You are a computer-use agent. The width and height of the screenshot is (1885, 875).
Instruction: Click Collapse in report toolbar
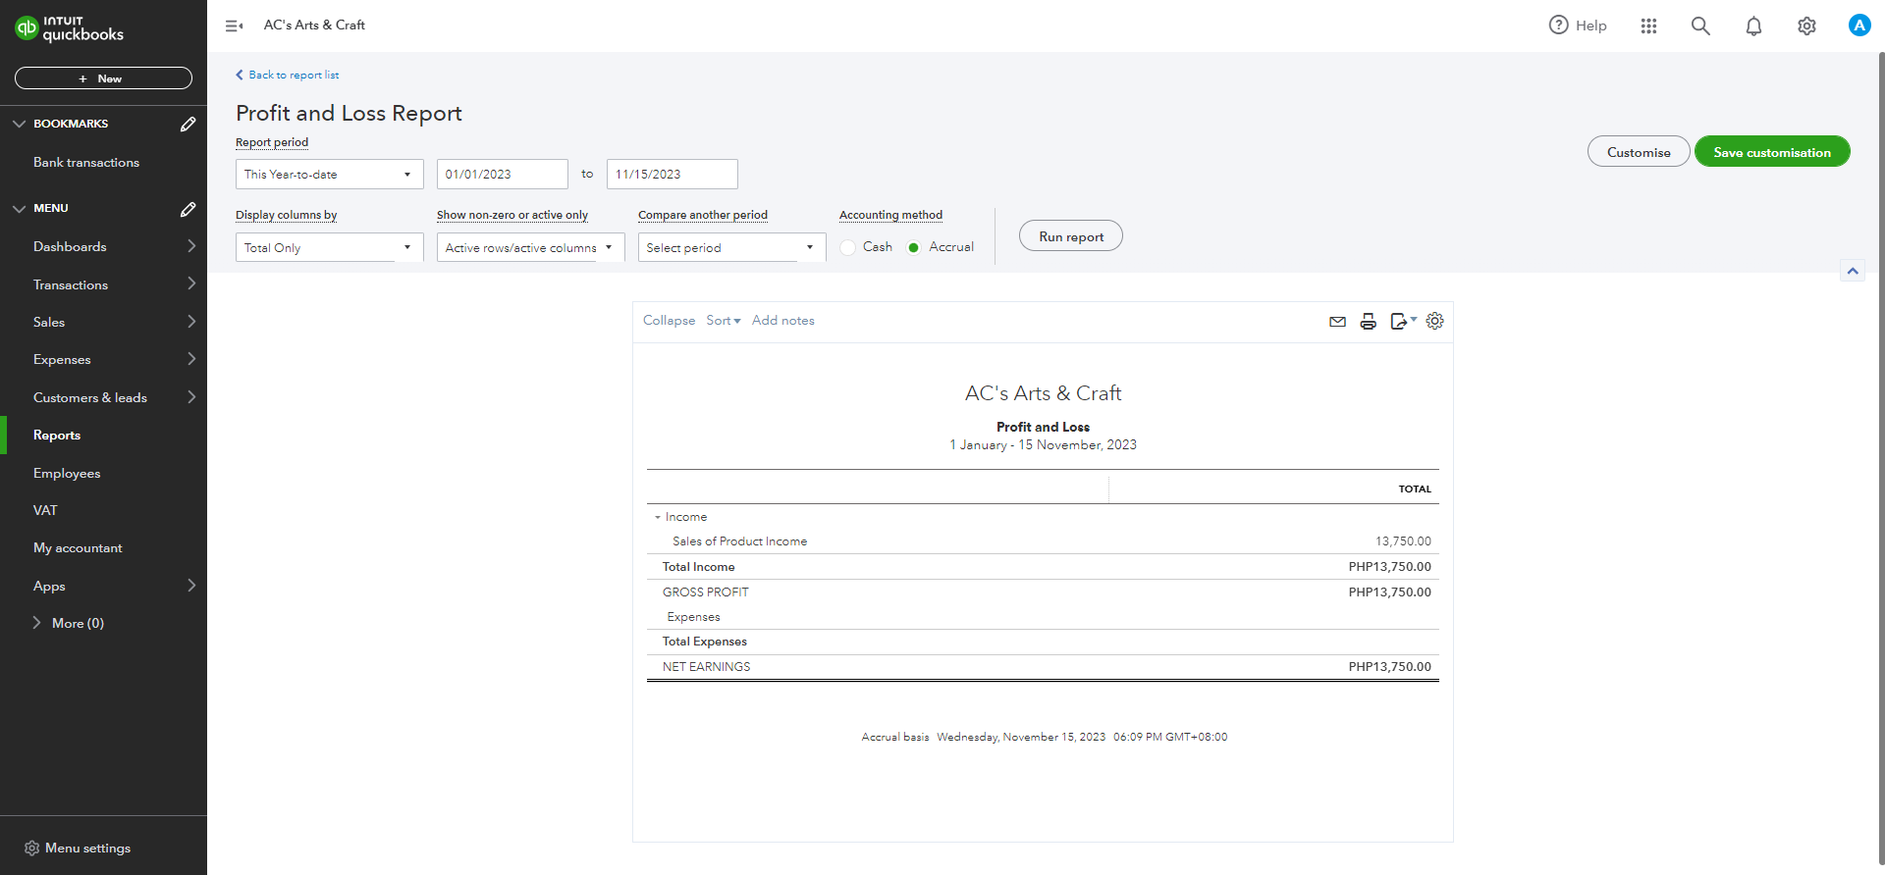[669, 321]
